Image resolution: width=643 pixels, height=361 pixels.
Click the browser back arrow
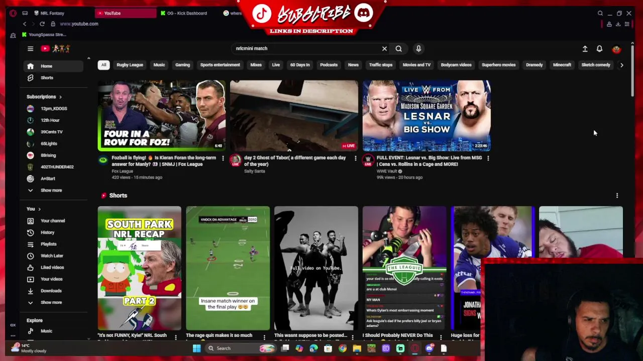[x=25, y=24]
